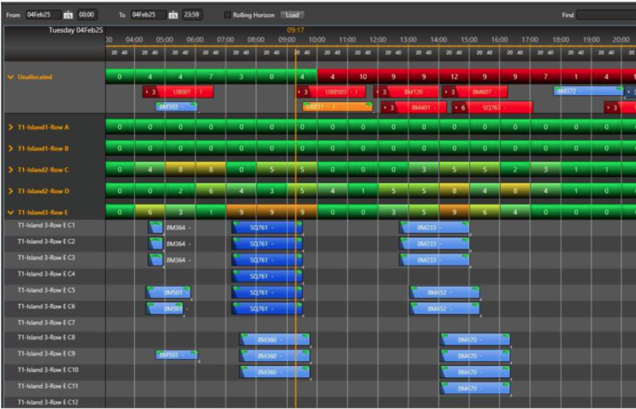The height and width of the screenshot is (409, 636).
Task: Click the 04:00 hour on the timeline
Action: click(x=134, y=40)
